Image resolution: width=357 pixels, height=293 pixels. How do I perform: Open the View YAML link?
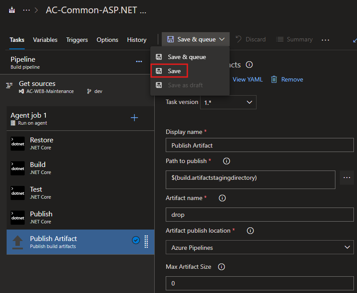(248, 79)
